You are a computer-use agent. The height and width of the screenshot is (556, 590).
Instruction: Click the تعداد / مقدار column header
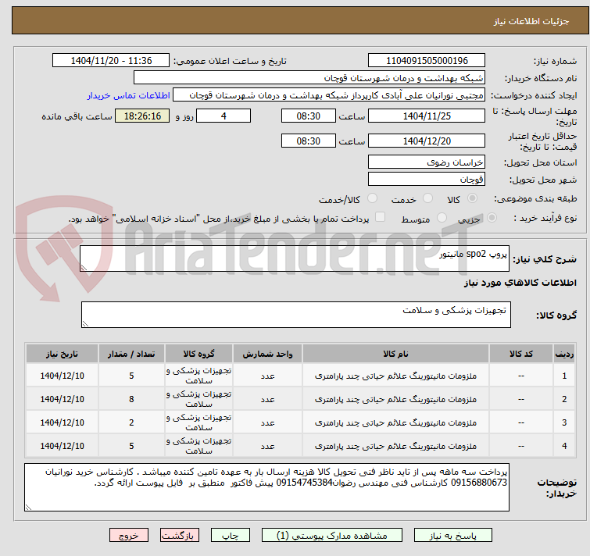pos(131,354)
